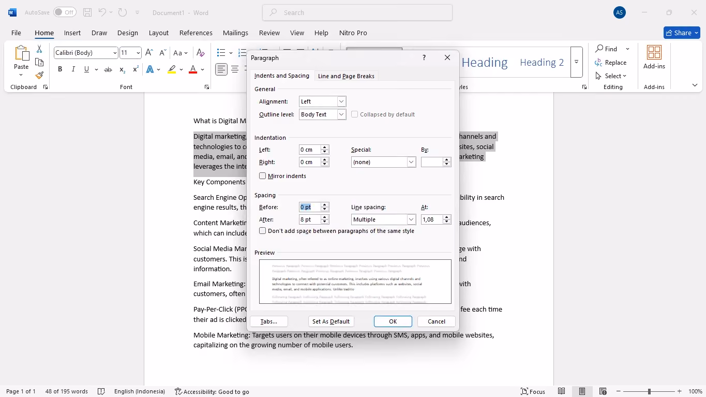This screenshot has width=706, height=397.
Task: Open the font size dropdown
Action: tap(138, 53)
